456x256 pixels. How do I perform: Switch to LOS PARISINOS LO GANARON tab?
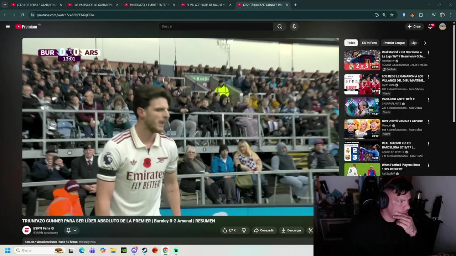click(93, 5)
